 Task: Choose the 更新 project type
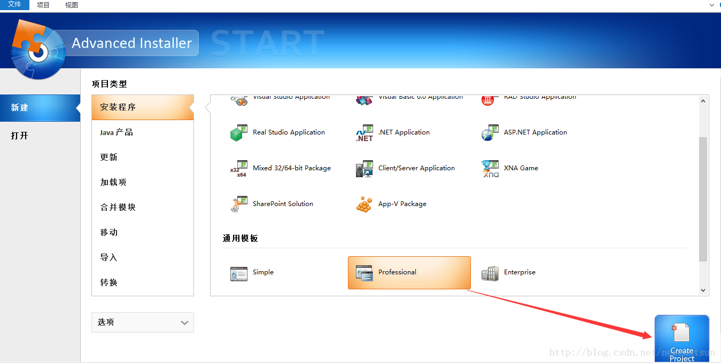pyautogui.click(x=143, y=157)
